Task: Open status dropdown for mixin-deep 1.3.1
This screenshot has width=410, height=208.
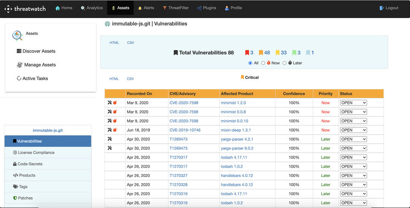Action: pos(353,130)
